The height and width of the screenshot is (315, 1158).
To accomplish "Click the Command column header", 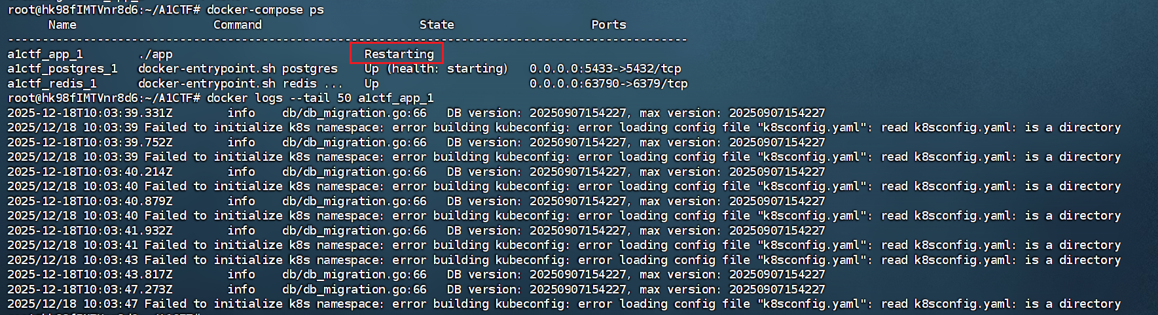I will (x=237, y=25).
